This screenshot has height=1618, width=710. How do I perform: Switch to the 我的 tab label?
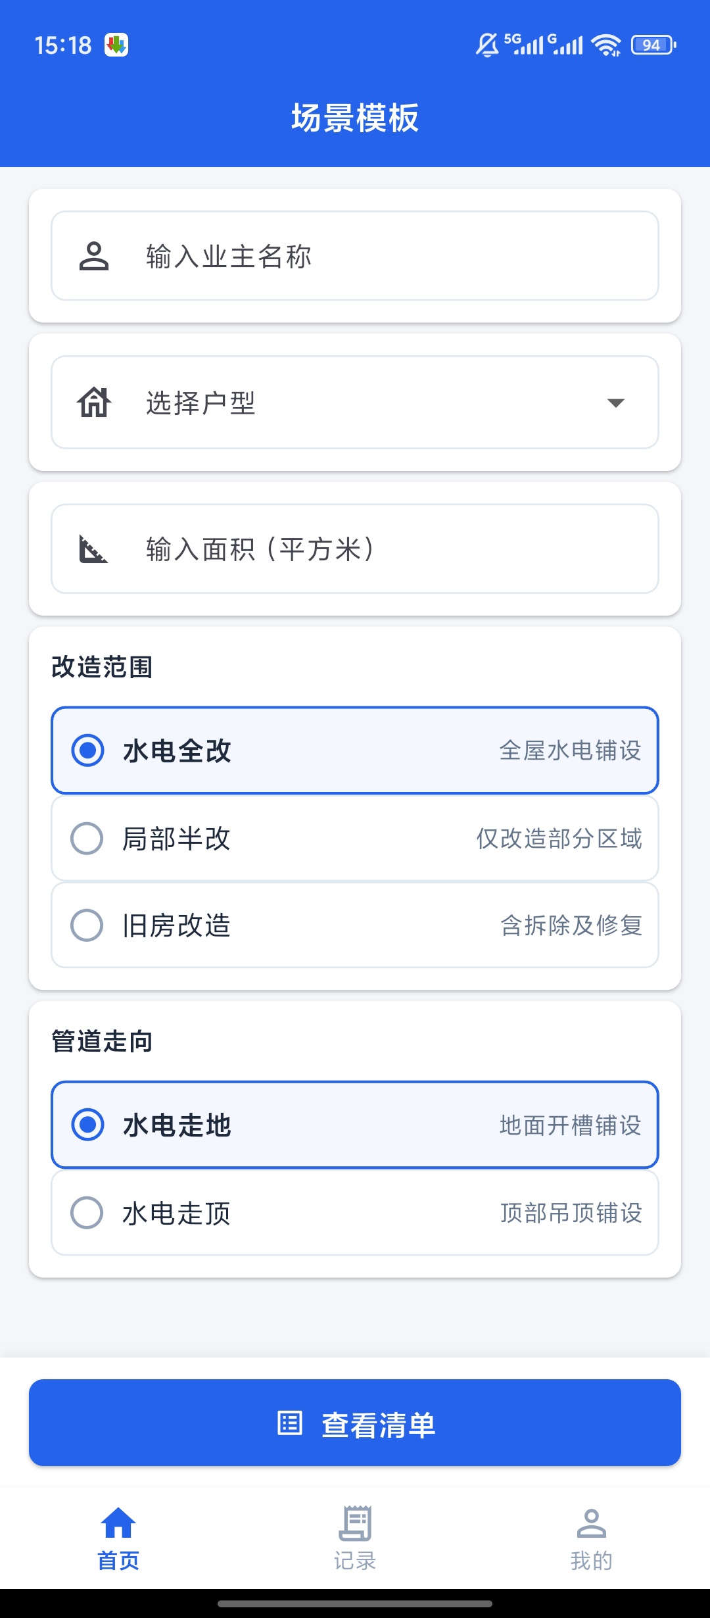(592, 1561)
